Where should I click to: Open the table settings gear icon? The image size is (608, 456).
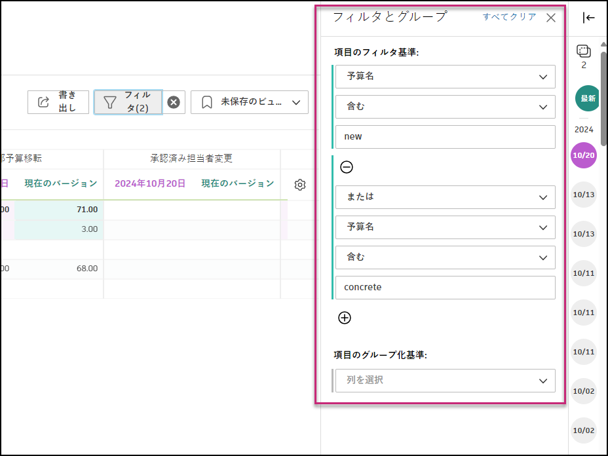pos(299,185)
